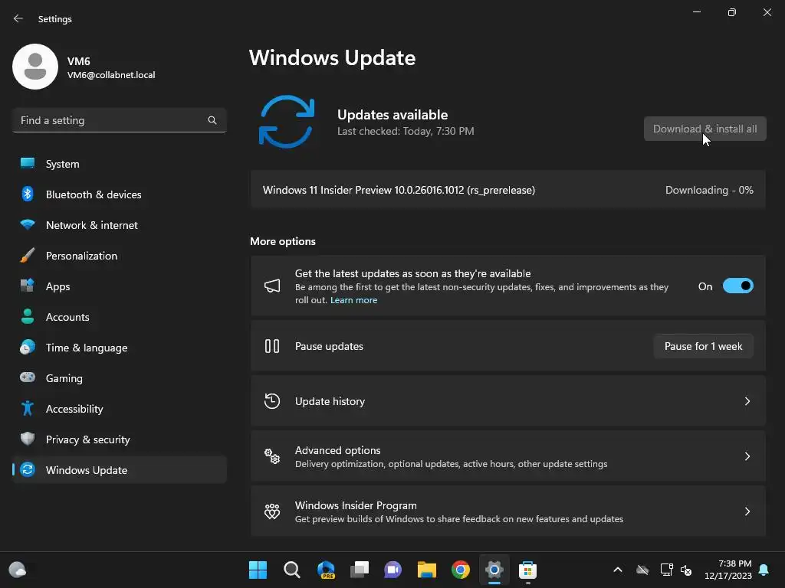Click the Personalization paintbrush icon
This screenshot has height=588, width=785.
[x=28, y=255]
